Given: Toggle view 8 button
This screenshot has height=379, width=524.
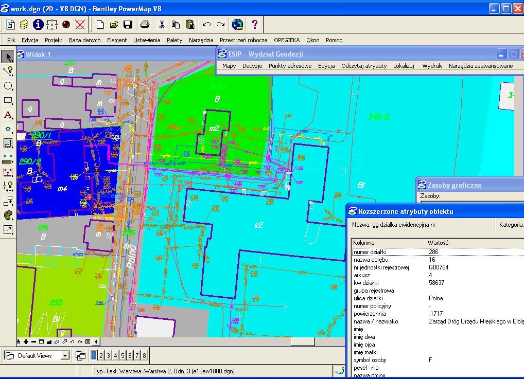Looking at the screenshot, I should pyautogui.click(x=144, y=356).
